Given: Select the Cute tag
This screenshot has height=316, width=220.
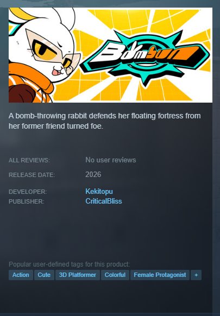Looking at the screenshot, I should 44,275.
